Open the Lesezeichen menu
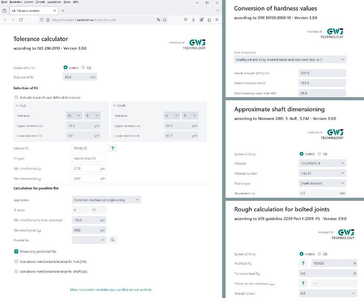The width and height of the screenshot is (364, 298). (54, 2)
